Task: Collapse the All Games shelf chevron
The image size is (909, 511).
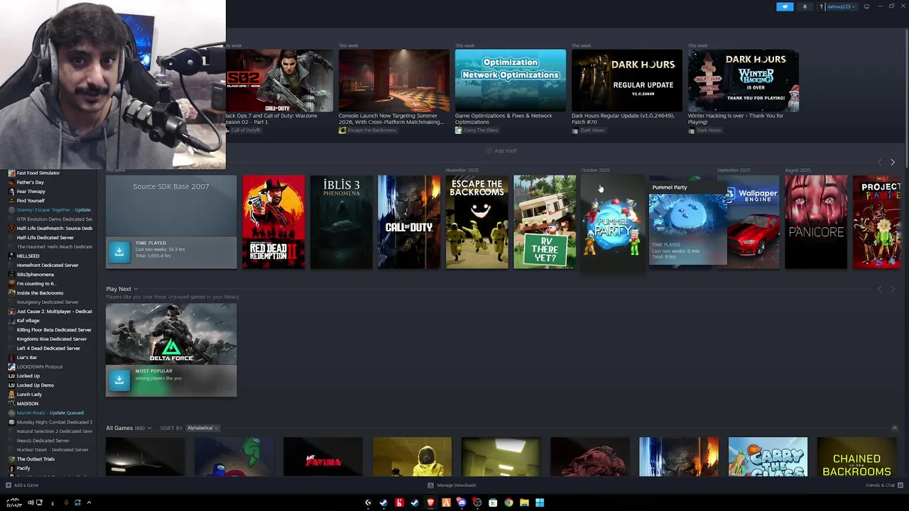Action: pyautogui.click(x=894, y=428)
